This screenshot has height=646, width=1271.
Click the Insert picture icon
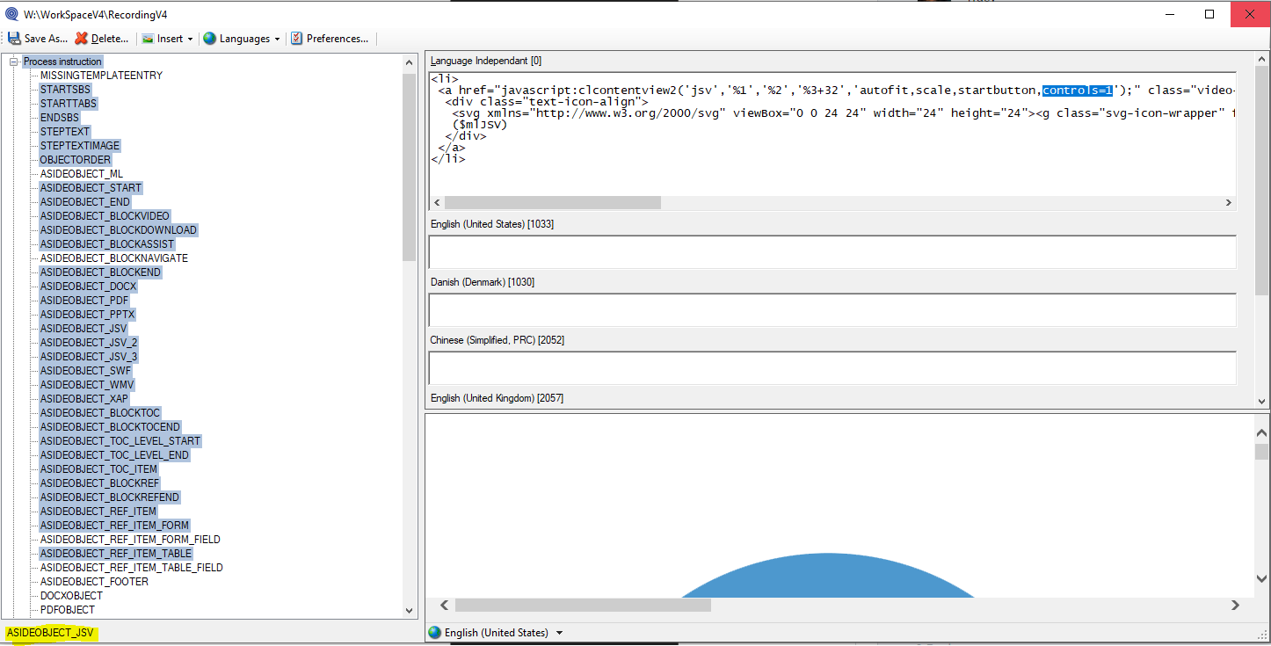pyautogui.click(x=148, y=39)
